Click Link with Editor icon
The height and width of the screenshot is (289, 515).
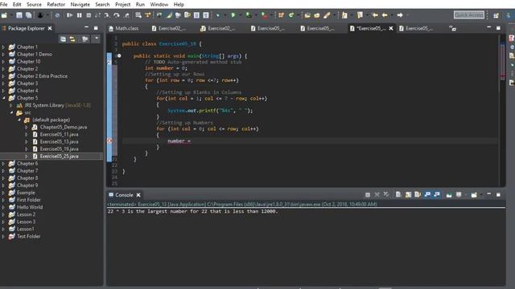[x=72, y=39]
